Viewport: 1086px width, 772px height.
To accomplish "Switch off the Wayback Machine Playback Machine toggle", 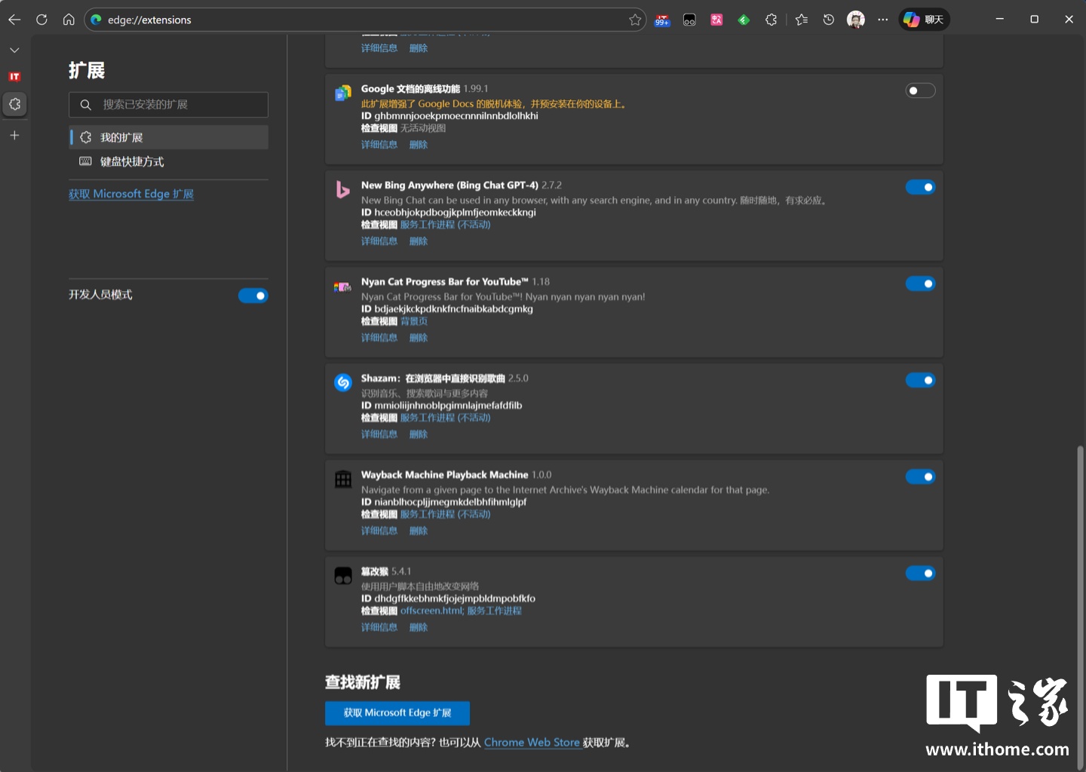I will (x=920, y=476).
